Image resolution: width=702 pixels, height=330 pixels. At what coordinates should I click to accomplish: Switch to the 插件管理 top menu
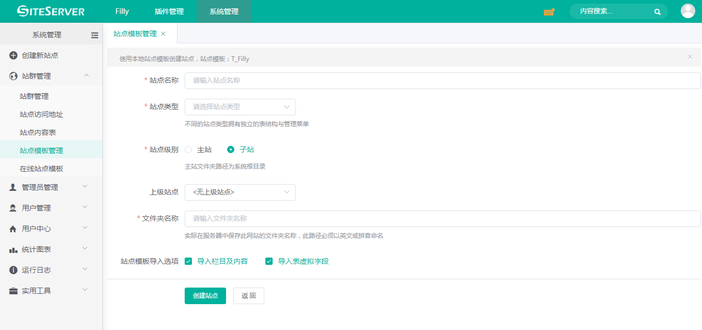[169, 11]
